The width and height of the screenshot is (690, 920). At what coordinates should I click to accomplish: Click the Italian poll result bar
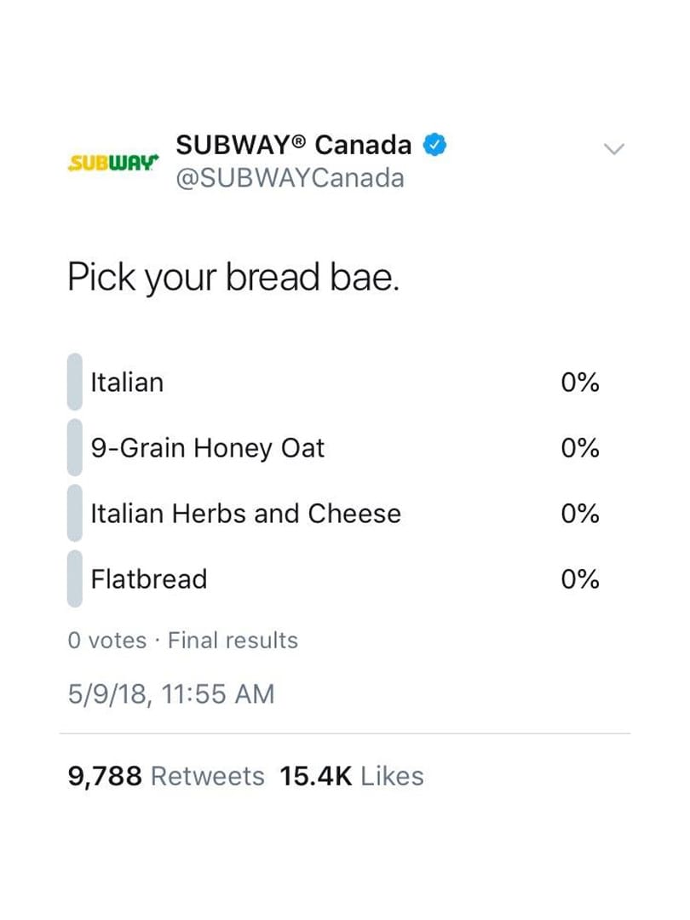point(75,382)
